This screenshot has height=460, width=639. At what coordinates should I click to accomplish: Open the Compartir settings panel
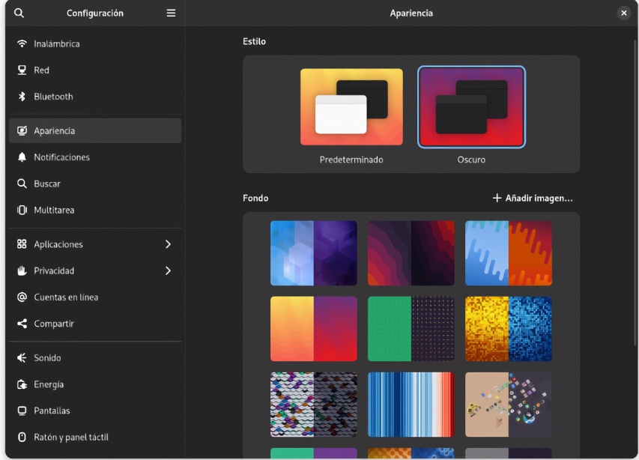click(x=95, y=324)
